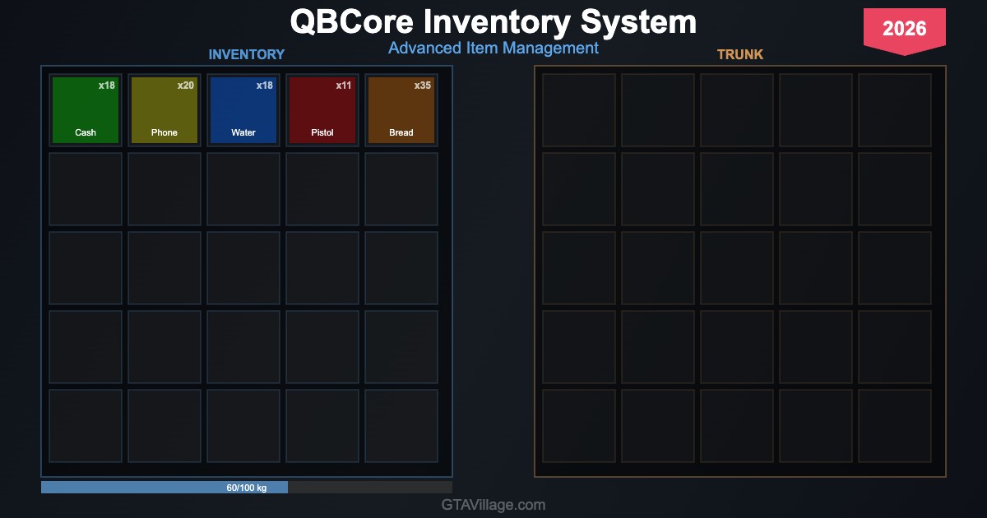Click the x20 count on Phone
Viewport: 987px width, 518px height.
point(186,86)
